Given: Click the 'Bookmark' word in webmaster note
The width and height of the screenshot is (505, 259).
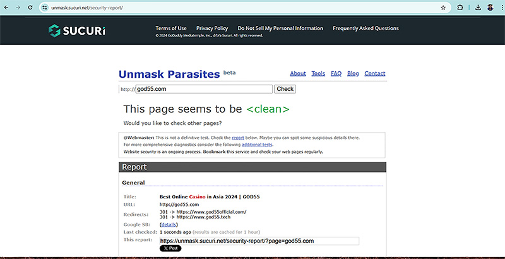Looking at the screenshot, I should [214, 152].
